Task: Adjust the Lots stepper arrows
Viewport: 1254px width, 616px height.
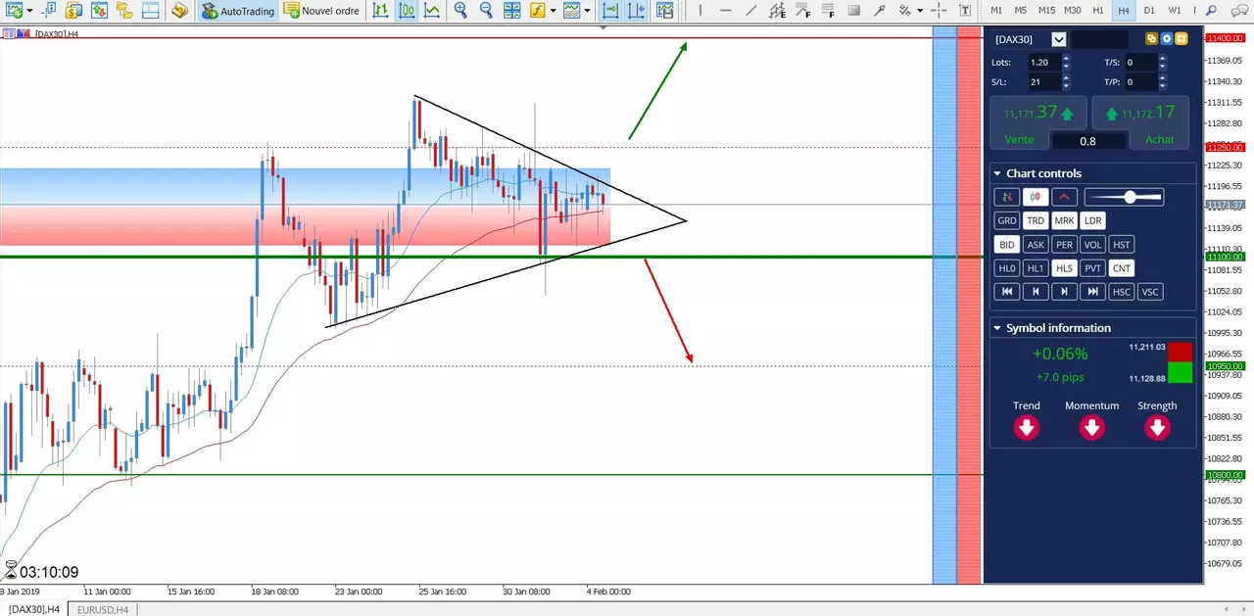Action: coord(1066,62)
